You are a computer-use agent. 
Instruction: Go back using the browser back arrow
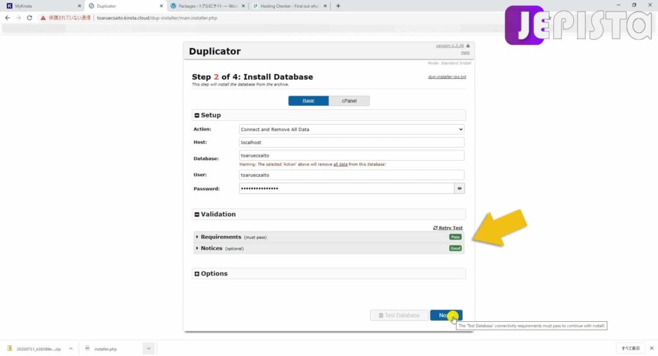(8, 18)
